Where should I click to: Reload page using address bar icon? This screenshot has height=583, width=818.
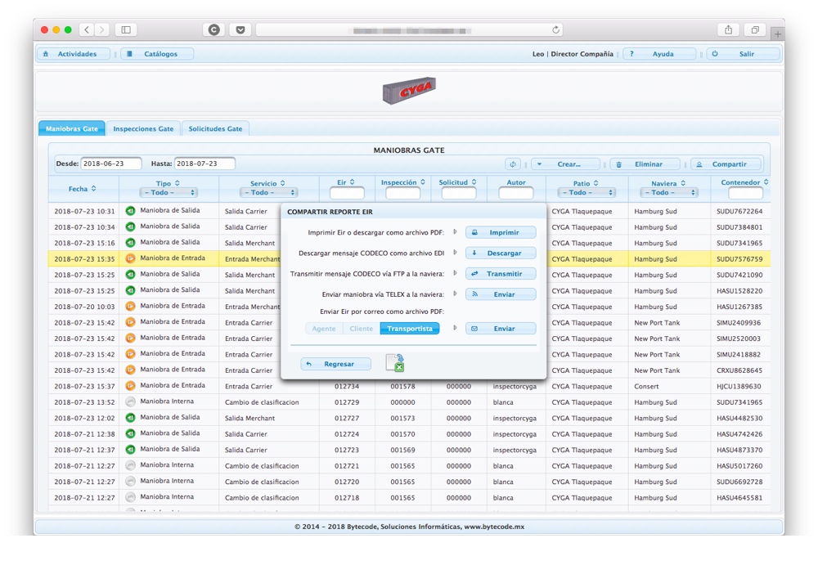point(556,30)
